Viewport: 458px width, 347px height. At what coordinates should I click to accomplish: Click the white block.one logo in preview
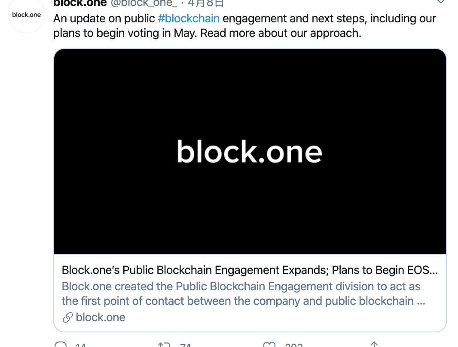tap(250, 152)
